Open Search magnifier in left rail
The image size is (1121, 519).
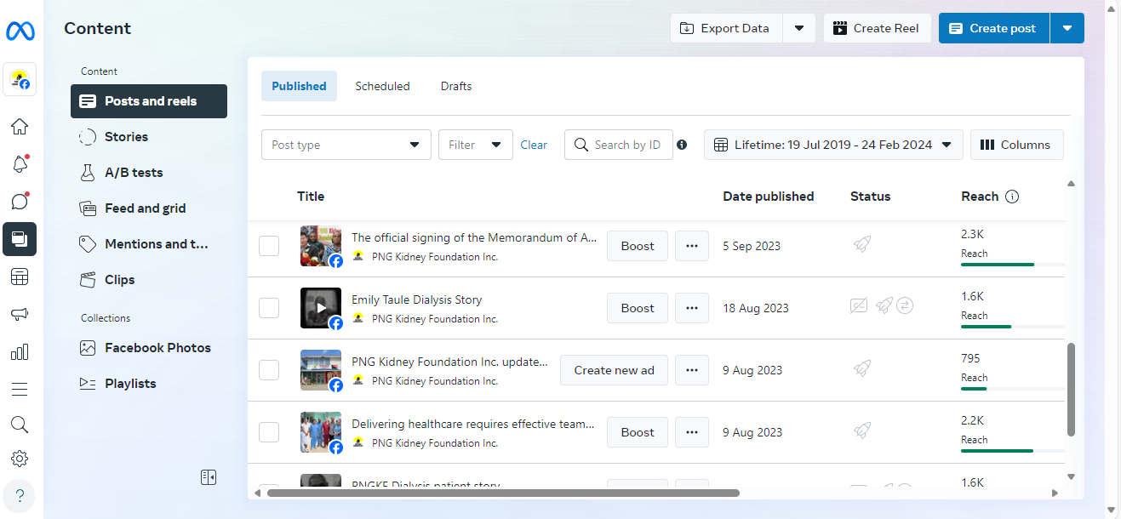[x=20, y=424]
